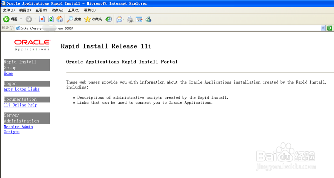Open Favorites with the star icon

(93, 19)
